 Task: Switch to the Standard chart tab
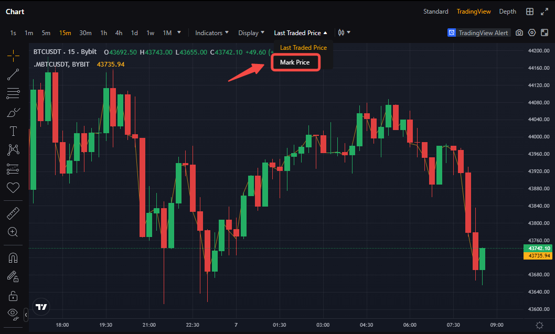[x=435, y=12]
